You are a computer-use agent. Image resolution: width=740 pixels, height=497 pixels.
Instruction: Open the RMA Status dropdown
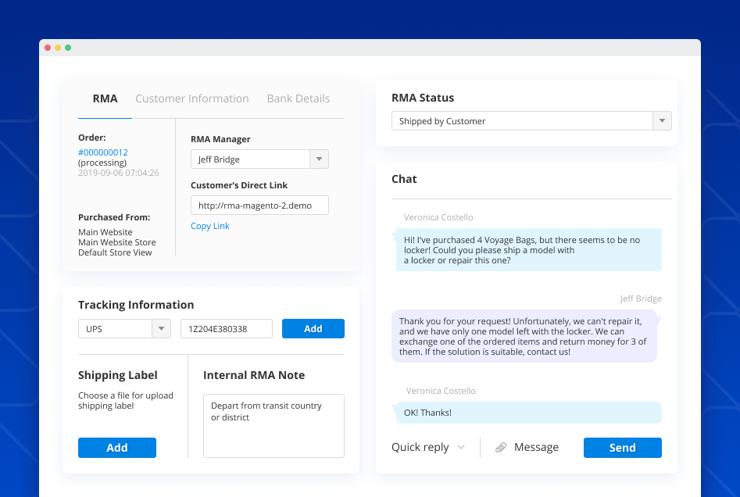pos(661,121)
